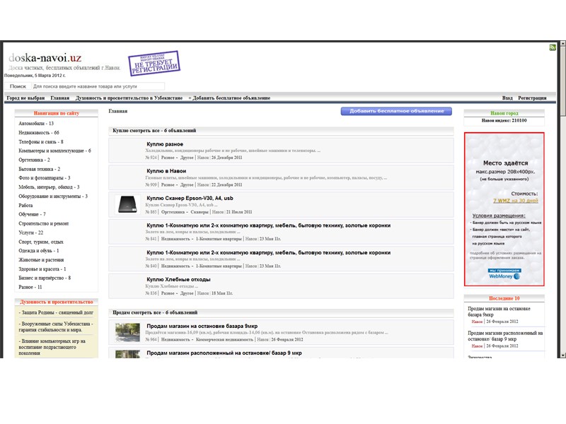The width and height of the screenshot is (566, 424).
Task: Open 'Город не выбран' menu item
Action: pos(25,98)
